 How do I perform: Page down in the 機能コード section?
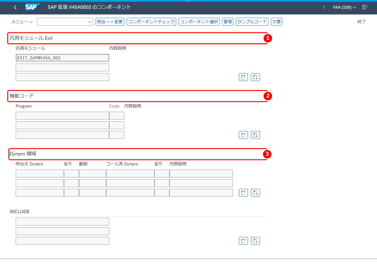point(256,135)
